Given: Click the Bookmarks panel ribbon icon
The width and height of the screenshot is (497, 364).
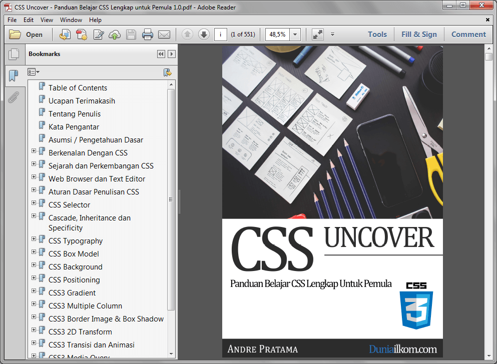Looking at the screenshot, I should coord(14,75).
